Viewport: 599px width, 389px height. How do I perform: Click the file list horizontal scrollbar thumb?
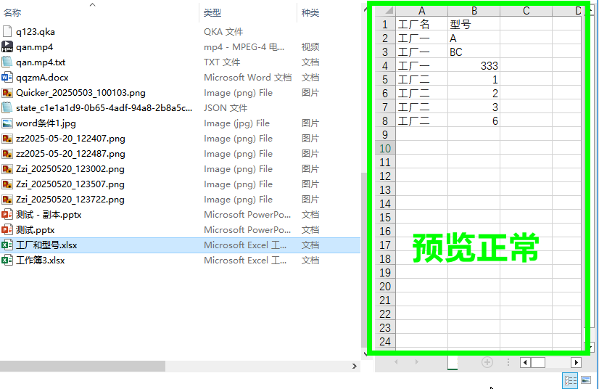83,366
